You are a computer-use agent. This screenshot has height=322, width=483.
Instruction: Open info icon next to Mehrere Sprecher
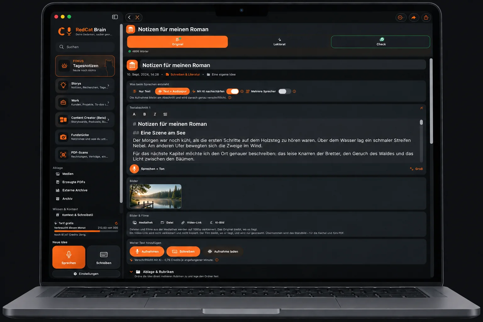pos(294,92)
